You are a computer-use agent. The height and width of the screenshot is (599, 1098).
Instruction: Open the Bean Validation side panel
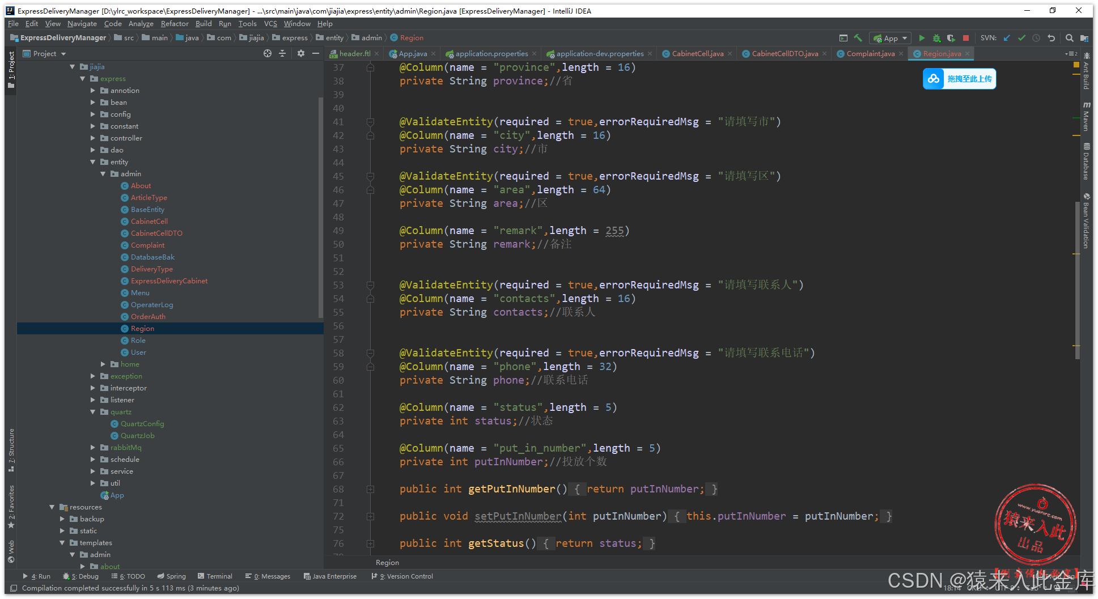click(1086, 221)
